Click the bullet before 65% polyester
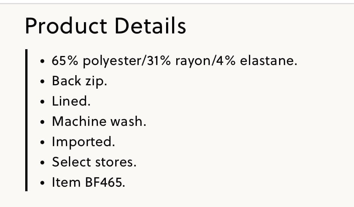Screen dimensions: 354x207 (42, 61)
